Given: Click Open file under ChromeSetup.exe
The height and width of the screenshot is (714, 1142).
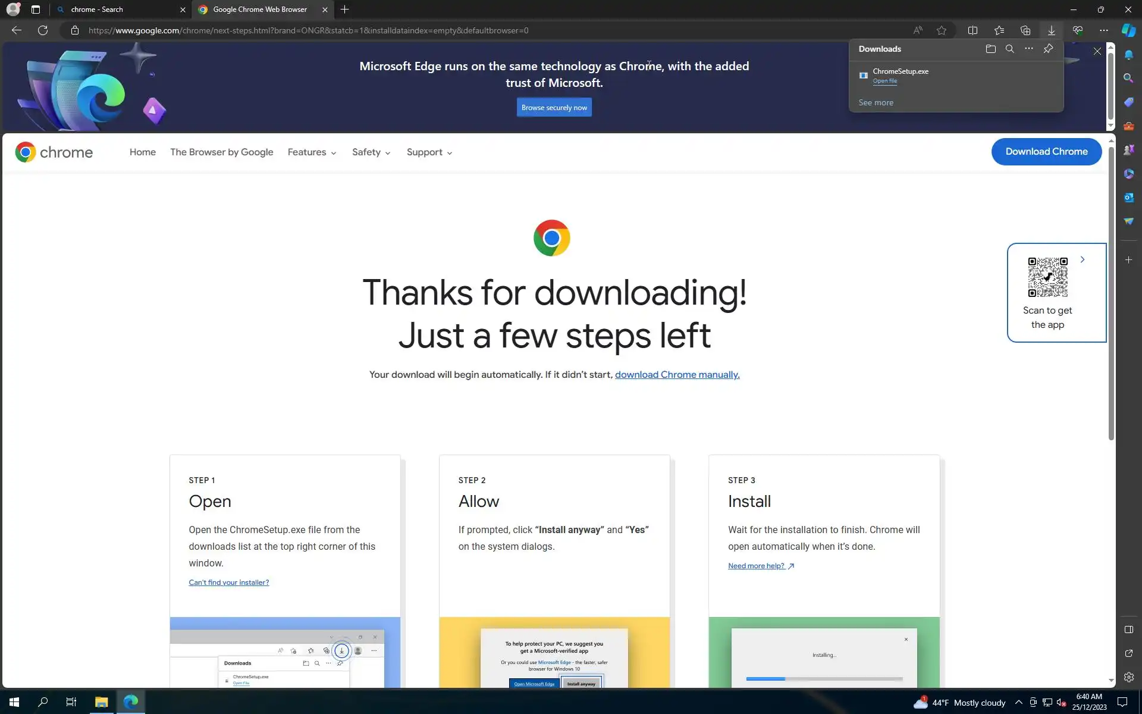Looking at the screenshot, I should click(884, 81).
